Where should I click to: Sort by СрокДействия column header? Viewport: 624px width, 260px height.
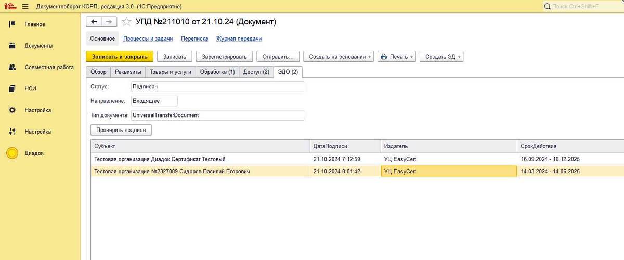[570, 146]
